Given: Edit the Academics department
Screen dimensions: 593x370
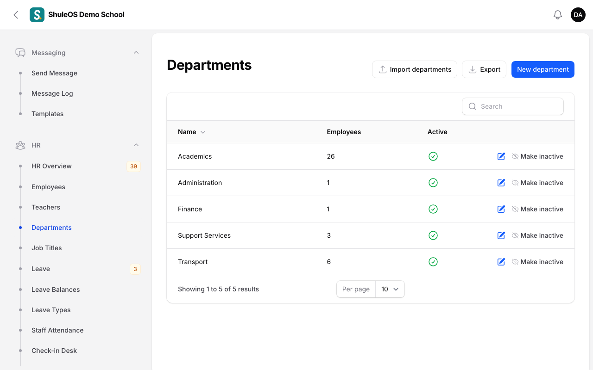Looking at the screenshot, I should click(x=501, y=156).
